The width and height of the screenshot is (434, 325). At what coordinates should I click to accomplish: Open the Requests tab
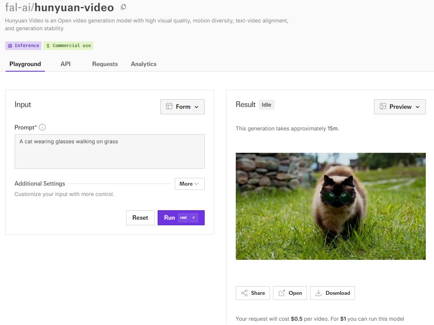tap(105, 64)
